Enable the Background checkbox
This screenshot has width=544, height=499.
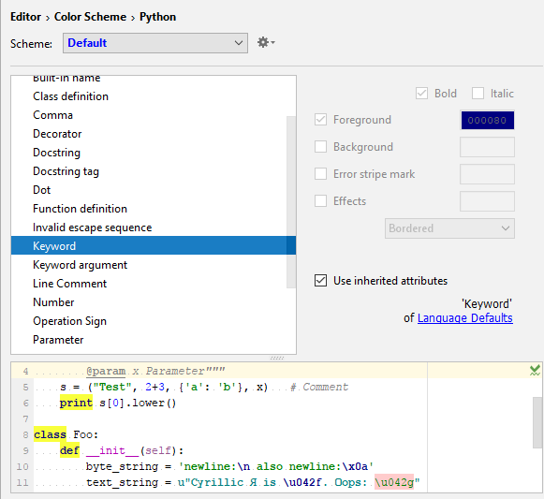pos(320,147)
